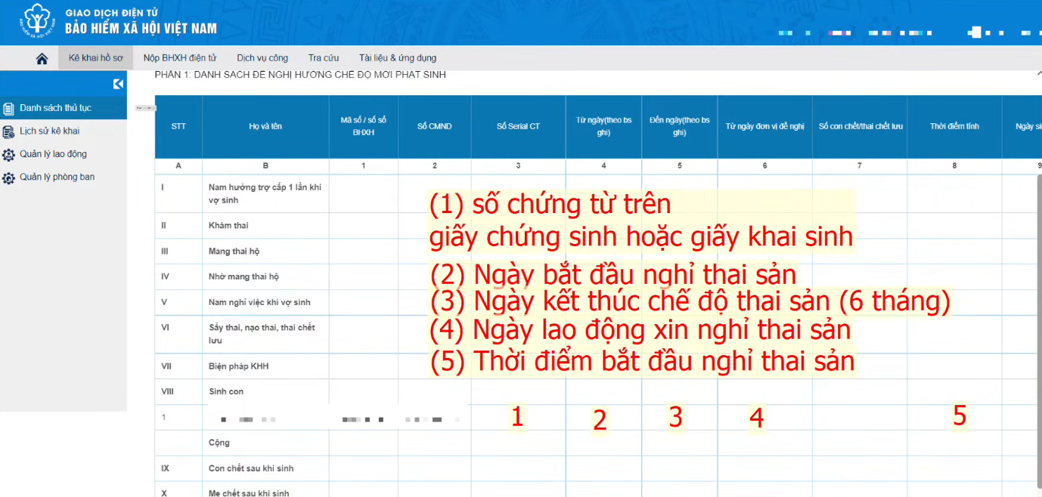1042x497 pixels.
Task: Open the Tài liệu & ứng dụng menu
Action: click(x=398, y=57)
